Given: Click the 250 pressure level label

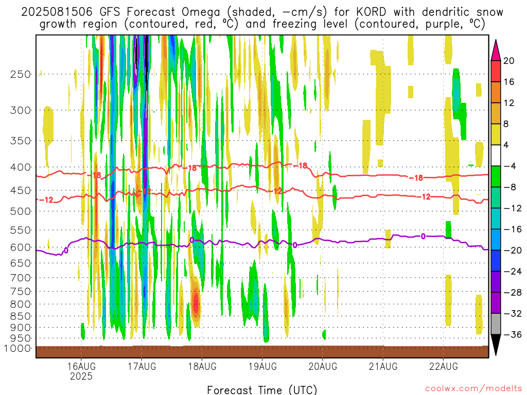Looking at the screenshot, I should (21, 74).
